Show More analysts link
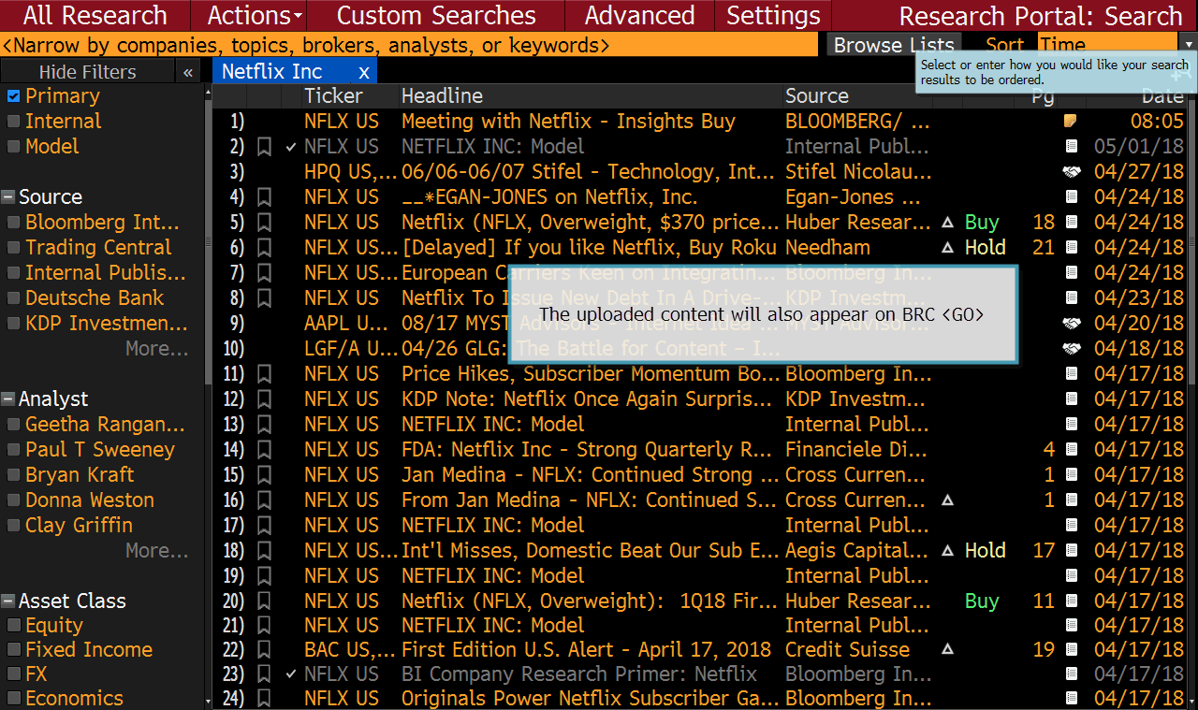1198x710 pixels. click(156, 551)
